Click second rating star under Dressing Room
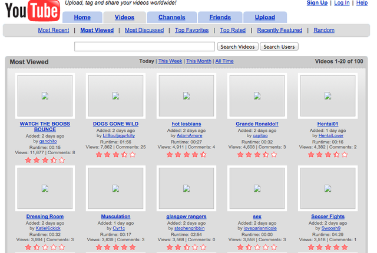 [37, 247]
